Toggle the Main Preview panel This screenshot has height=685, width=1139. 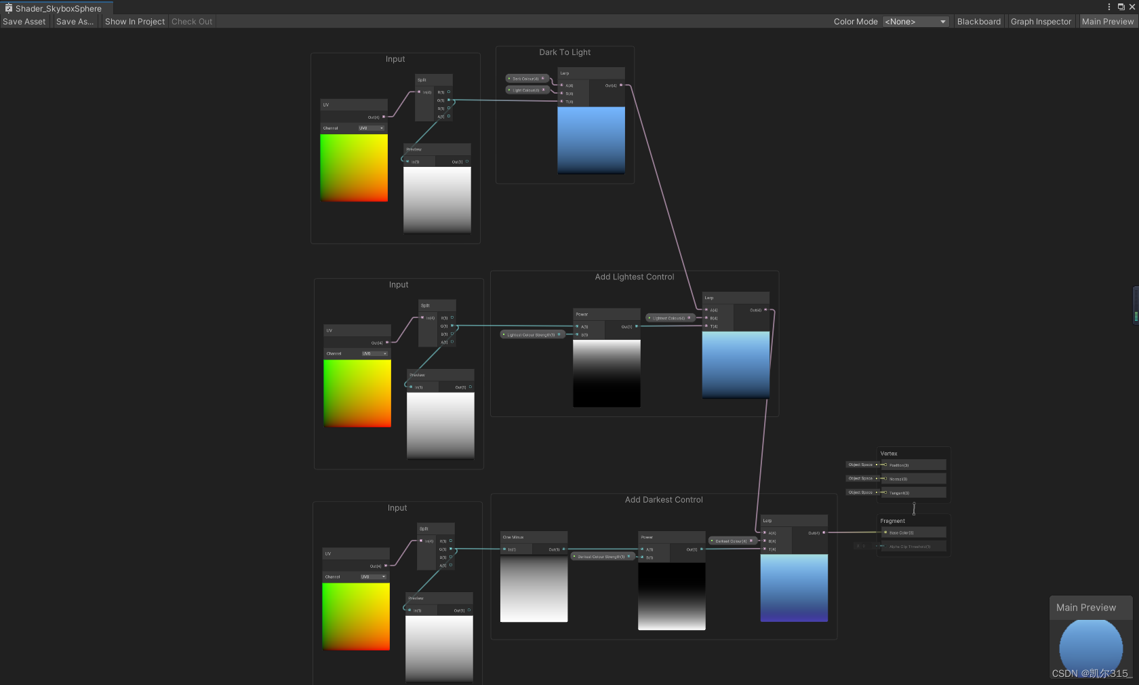click(x=1108, y=21)
